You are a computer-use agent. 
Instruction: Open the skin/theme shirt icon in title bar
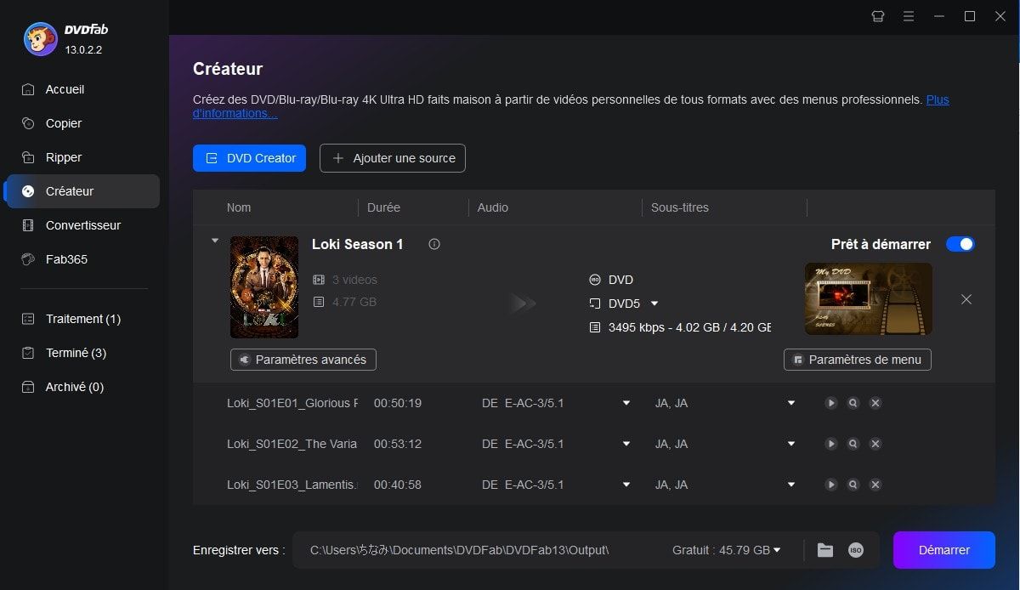click(878, 16)
